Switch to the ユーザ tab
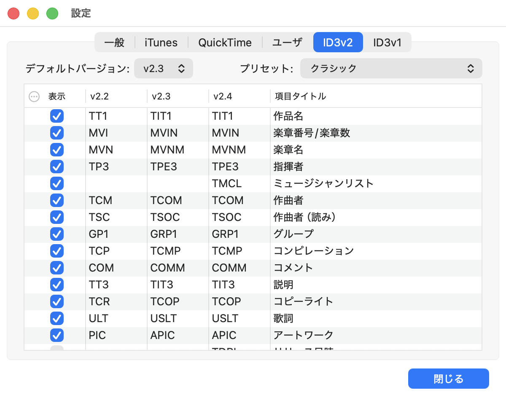The width and height of the screenshot is (506, 398). [x=287, y=43]
